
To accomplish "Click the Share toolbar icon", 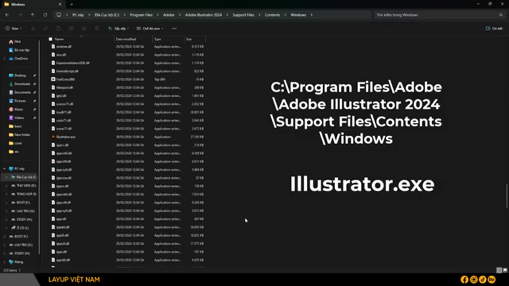I will (x=84, y=29).
